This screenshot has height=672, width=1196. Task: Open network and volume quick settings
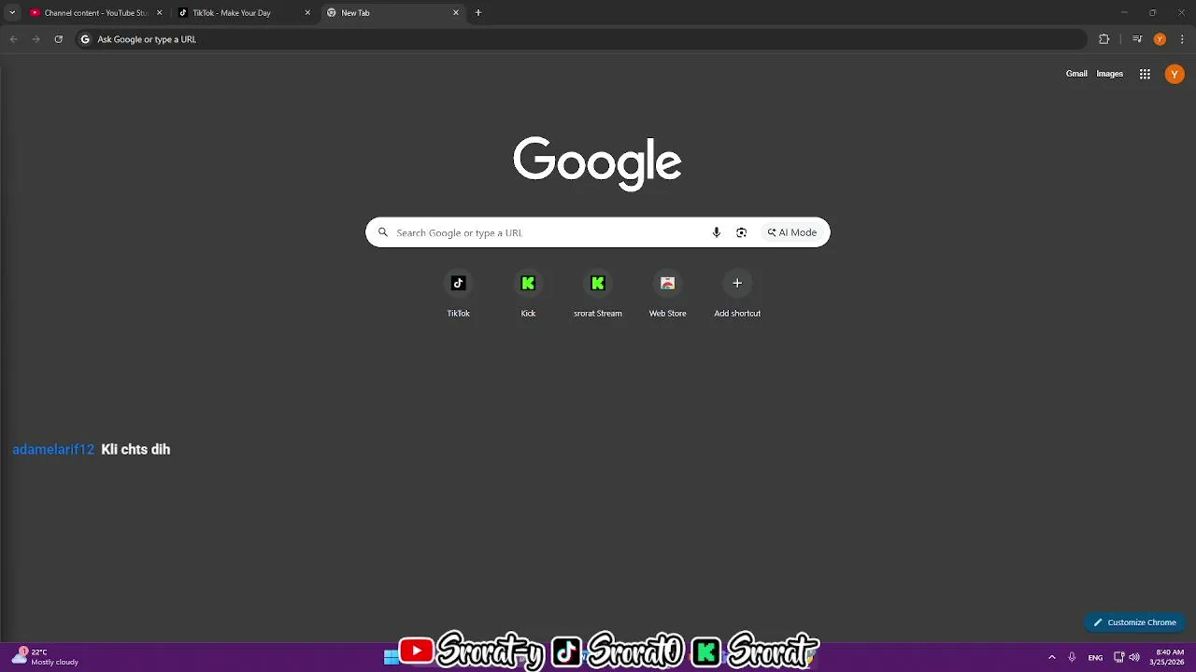click(1127, 657)
